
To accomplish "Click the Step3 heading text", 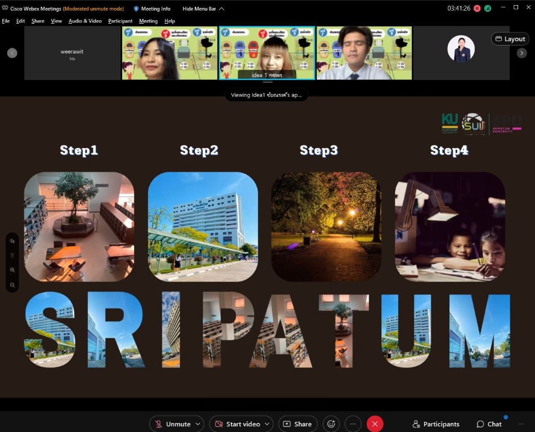I will (319, 150).
